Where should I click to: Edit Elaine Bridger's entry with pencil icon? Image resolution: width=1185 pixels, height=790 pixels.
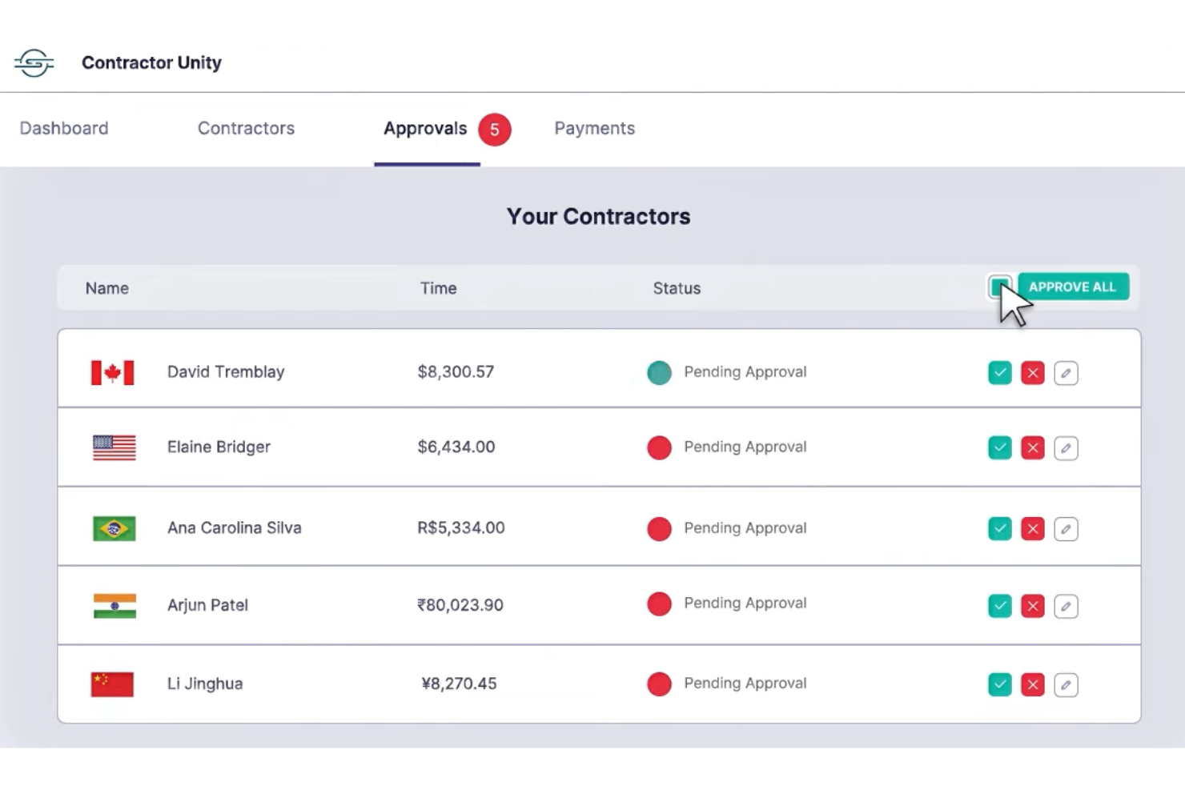pyautogui.click(x=1066, y=447)
